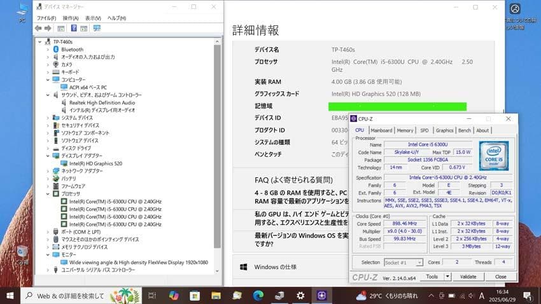Open the Tools dropdown arrow in CPU-Z
Screen dimensions: 541x304
click(447, 277)
